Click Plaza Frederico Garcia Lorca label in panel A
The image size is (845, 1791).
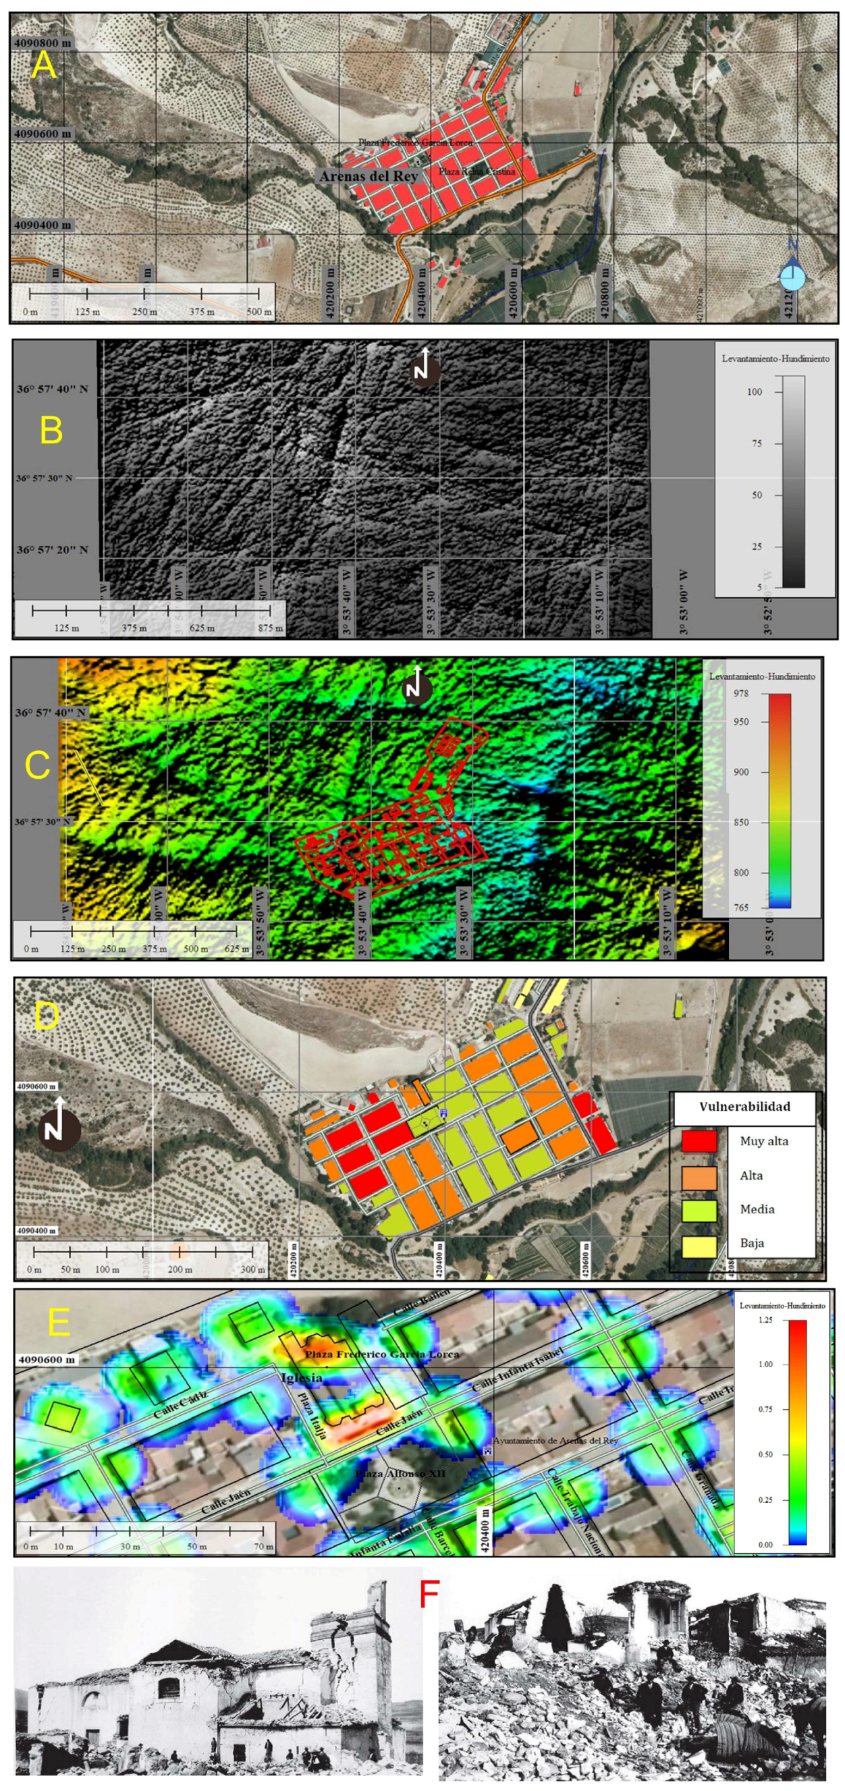click(x=415, y=142)
